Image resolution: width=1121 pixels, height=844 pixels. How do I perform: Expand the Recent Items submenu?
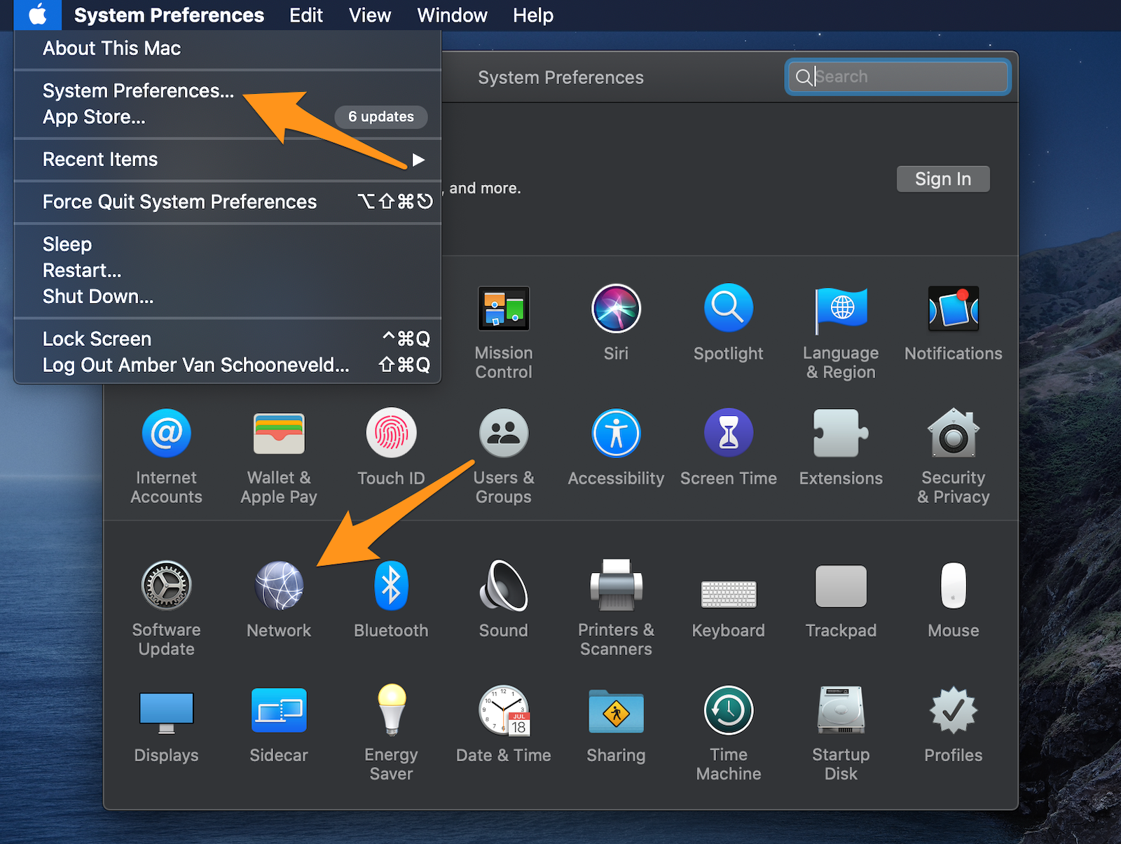[228, 160]
